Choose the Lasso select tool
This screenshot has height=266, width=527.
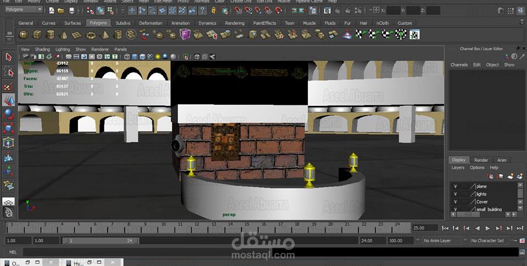coord(8,71)
